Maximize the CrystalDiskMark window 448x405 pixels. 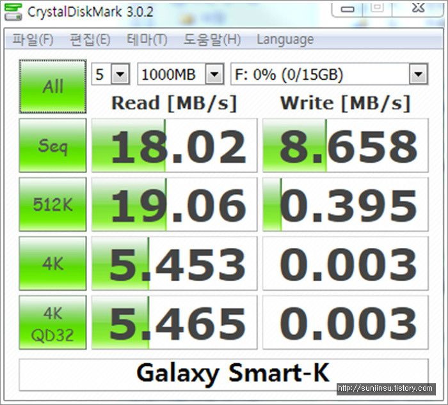[x=378, y=8]
